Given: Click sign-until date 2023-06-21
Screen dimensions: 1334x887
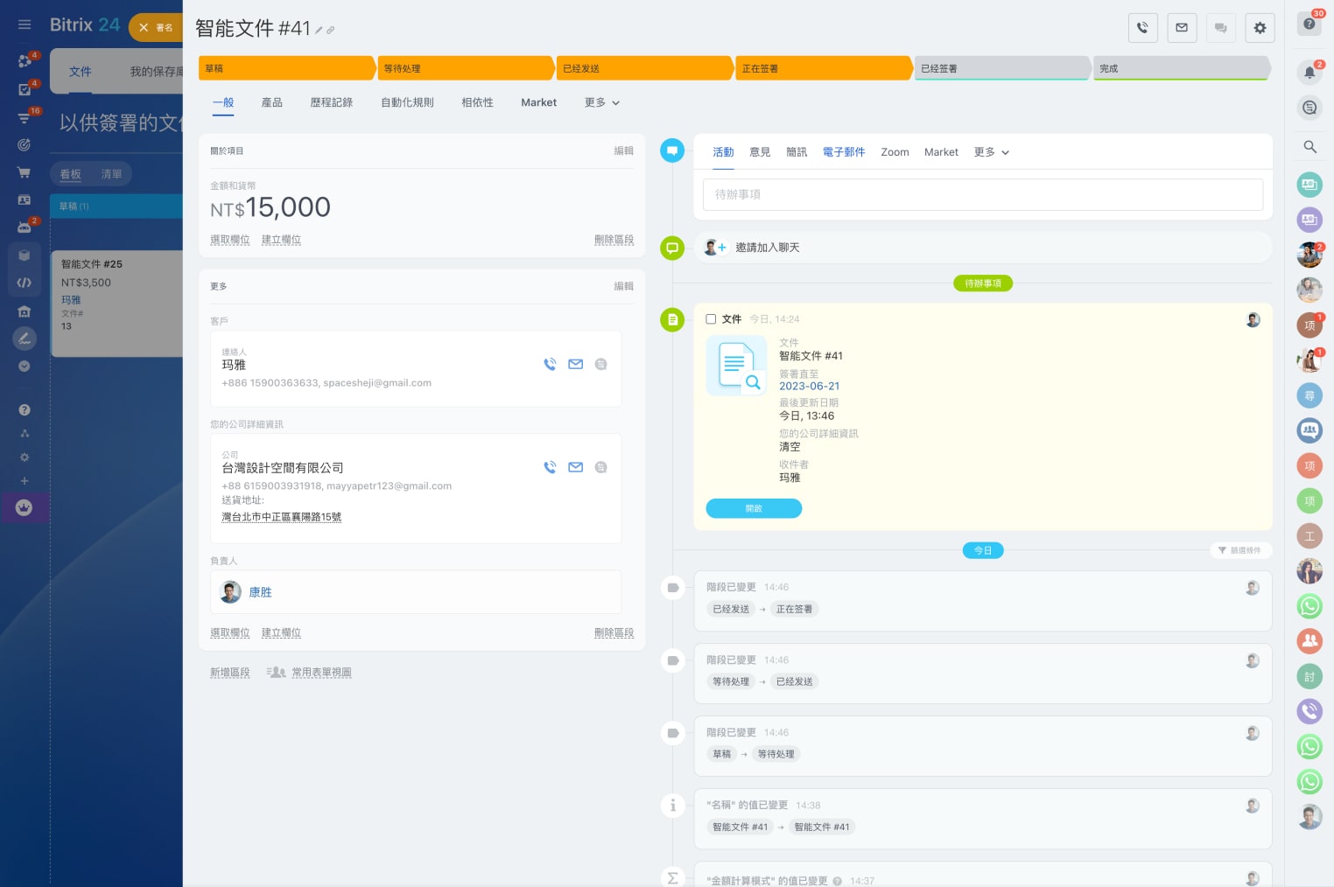Looking at the screenshot, I should (x=810, y=387).
